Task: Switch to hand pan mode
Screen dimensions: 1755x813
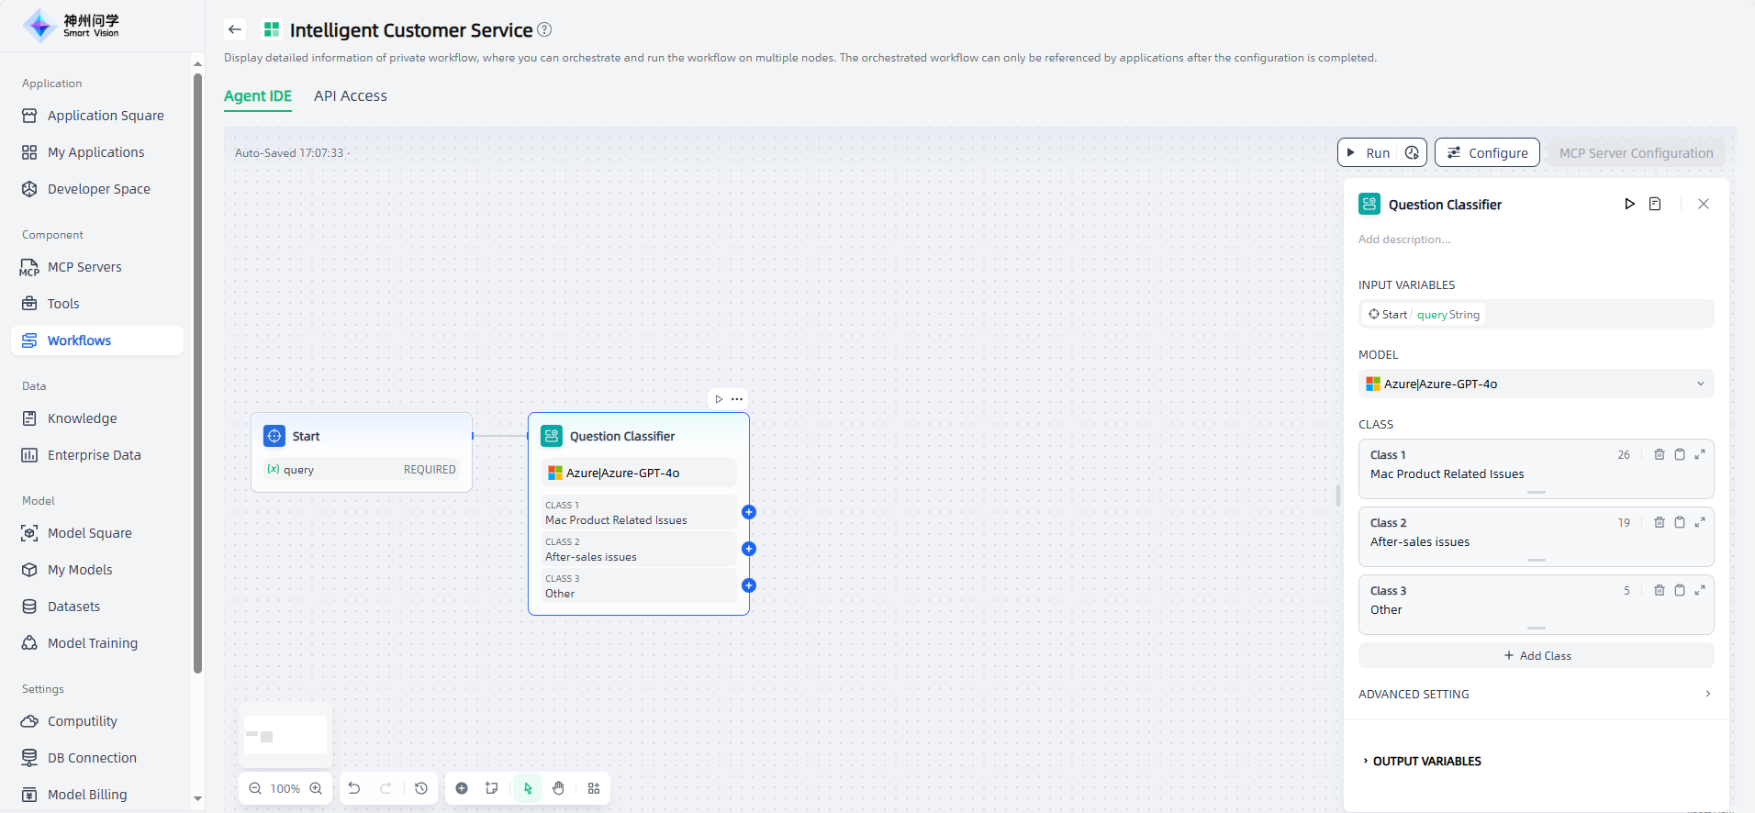Action: click(x=558, y=788)
